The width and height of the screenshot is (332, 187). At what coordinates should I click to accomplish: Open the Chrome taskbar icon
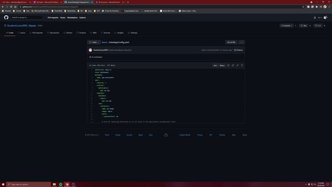pyautogui.click(x=67, y=184)
